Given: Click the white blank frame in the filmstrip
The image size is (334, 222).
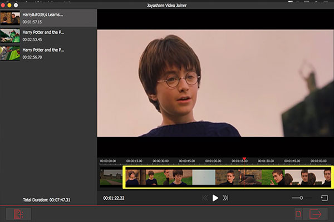Looking at the screenshot, I should tap(204, 177).
